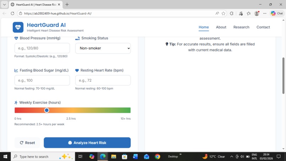The height and width of the screenshot is (161, 286).
Task: Click the address bar URL
Action: coord(58,14)
